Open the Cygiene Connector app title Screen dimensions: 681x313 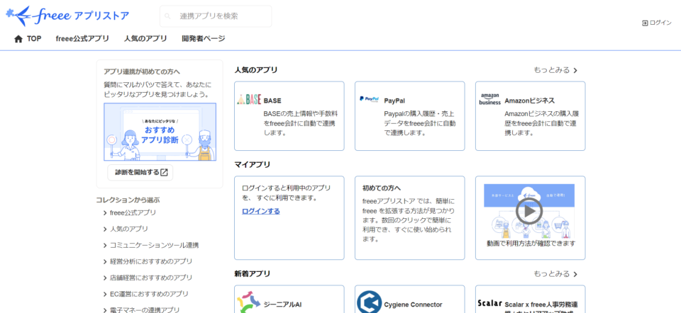point(413,305)
